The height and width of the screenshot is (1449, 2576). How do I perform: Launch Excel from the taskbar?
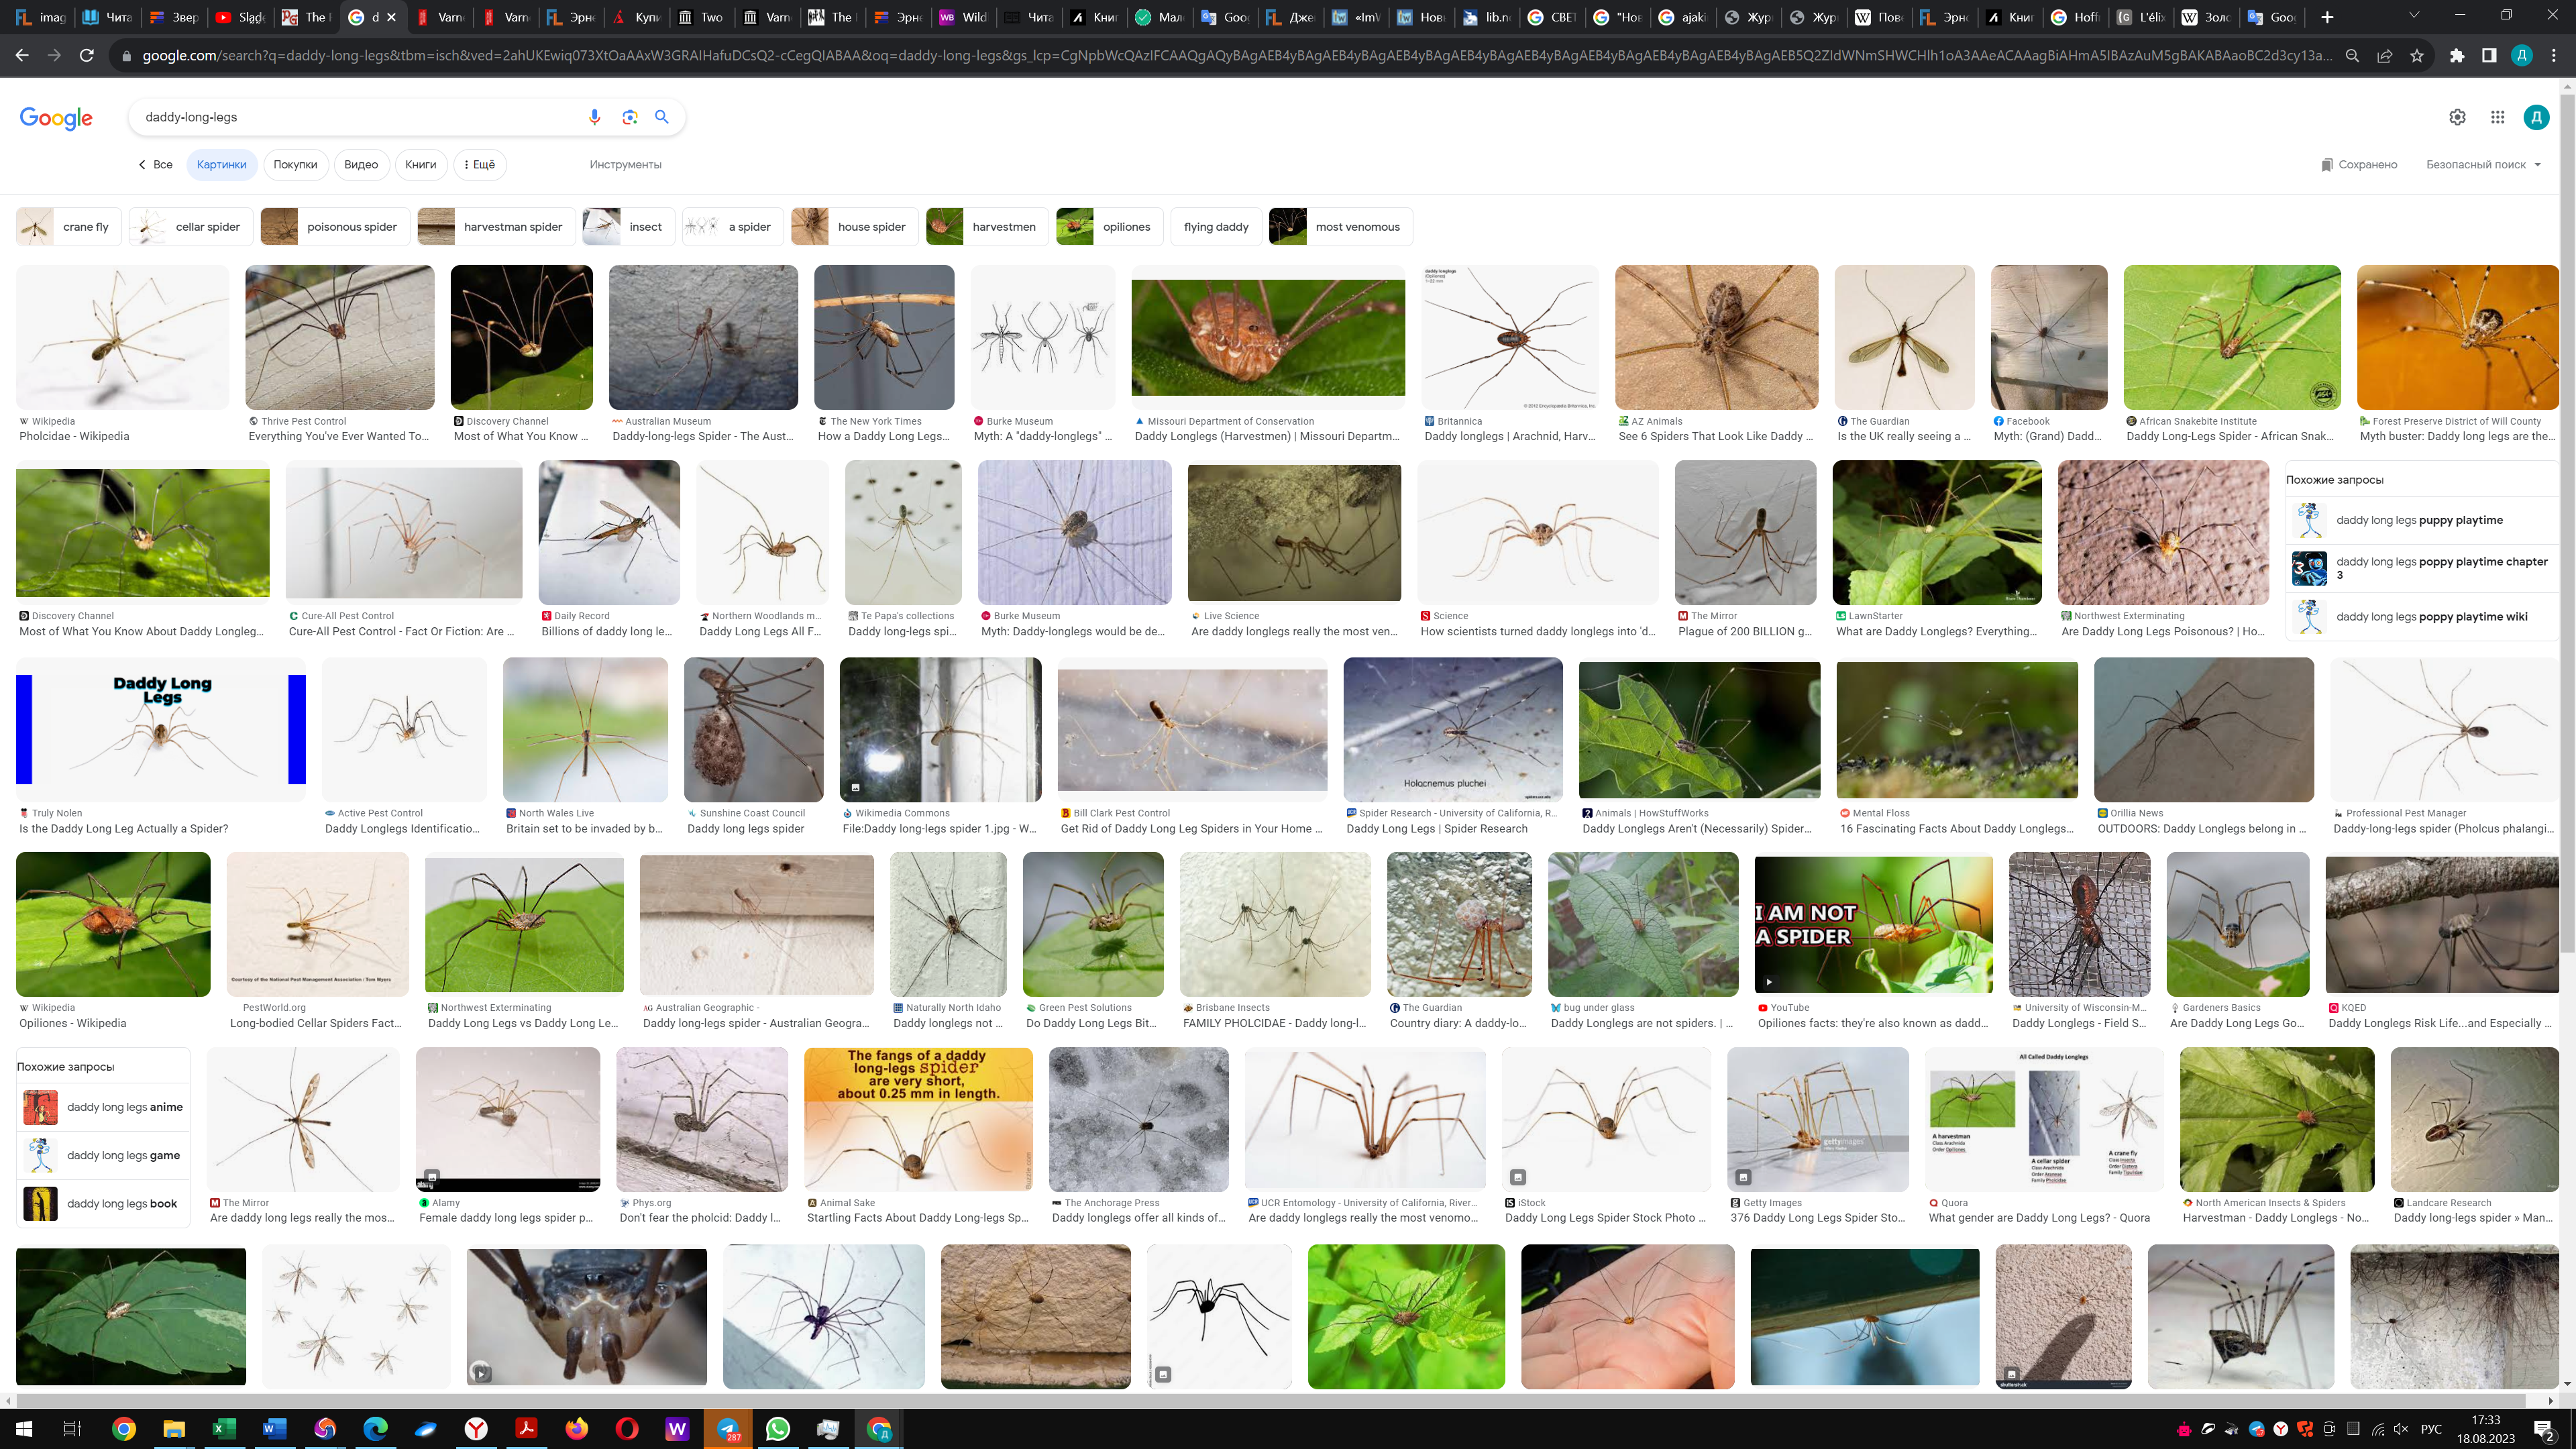pos(224,1428)
